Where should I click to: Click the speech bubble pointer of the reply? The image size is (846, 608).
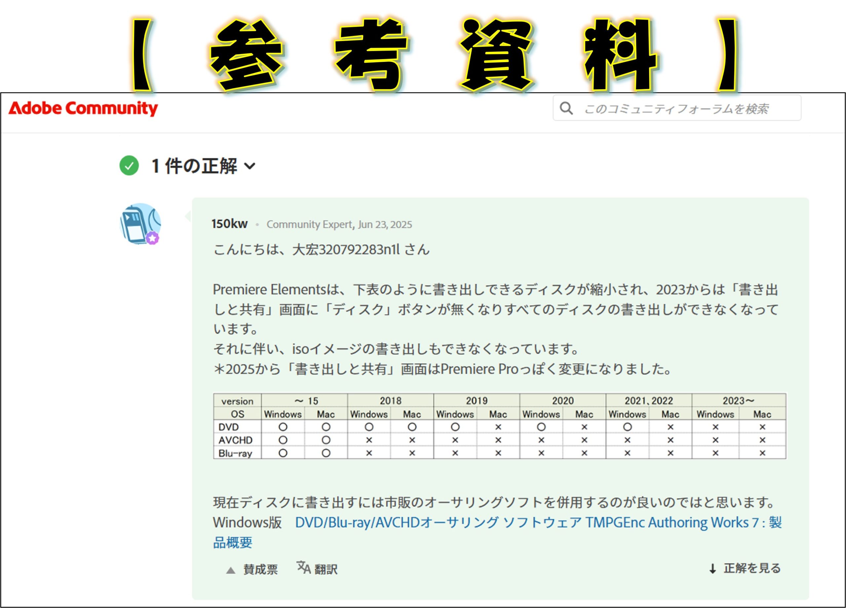[x=188, y=216]
